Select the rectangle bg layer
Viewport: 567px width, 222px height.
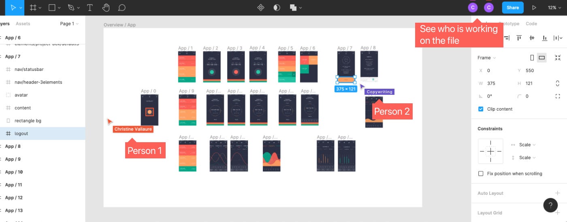coord(43,121)
